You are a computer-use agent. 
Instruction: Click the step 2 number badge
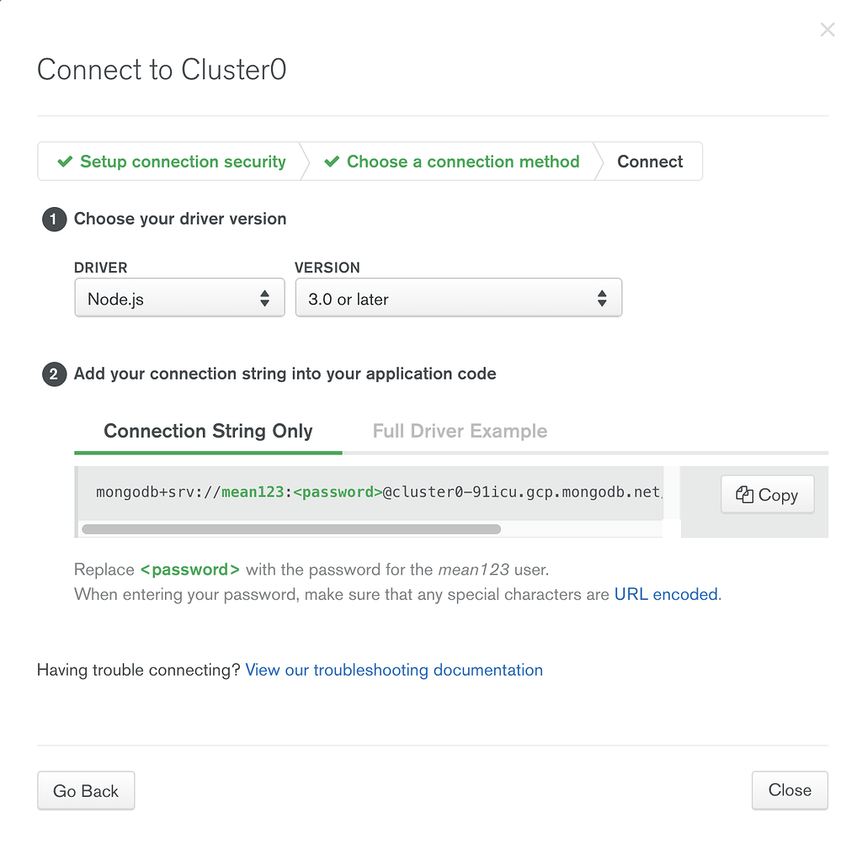[54, 374]
